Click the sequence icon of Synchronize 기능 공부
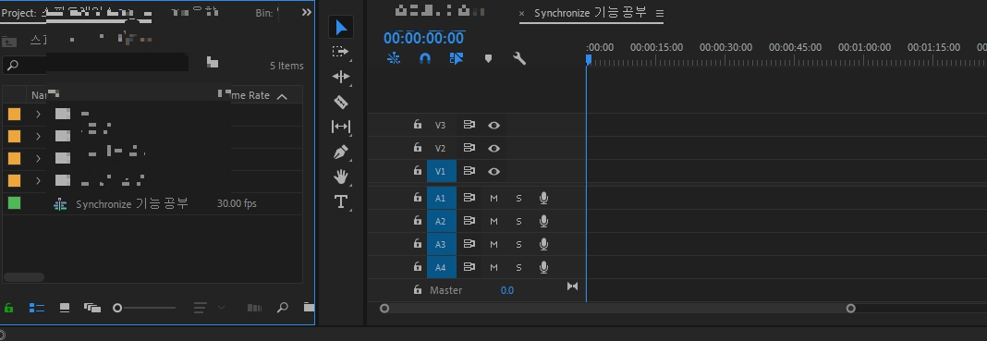Image resolution: width=987 pixels, height=341 pixels. click(60, 204)
